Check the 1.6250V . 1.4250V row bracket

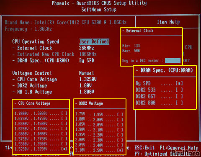pyautogui.click(x=64, y=129)
